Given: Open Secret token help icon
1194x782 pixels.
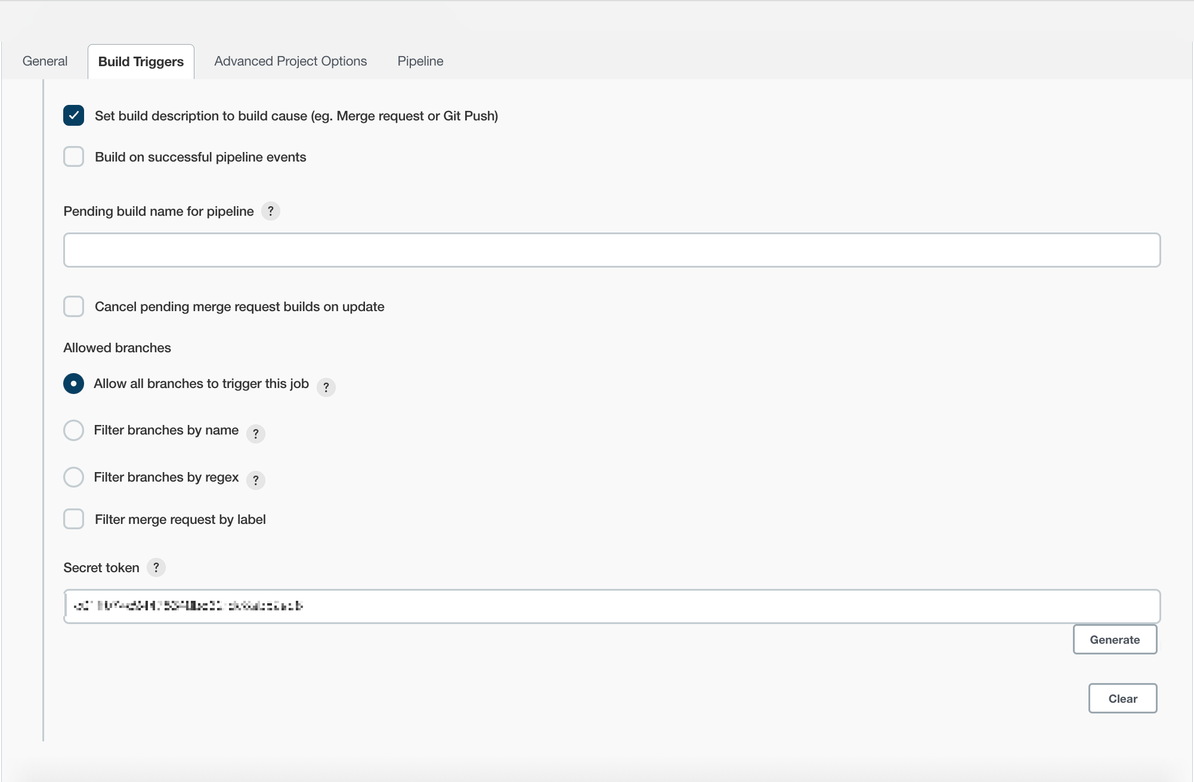Looking at the screenshot, I should coord(156,567).
